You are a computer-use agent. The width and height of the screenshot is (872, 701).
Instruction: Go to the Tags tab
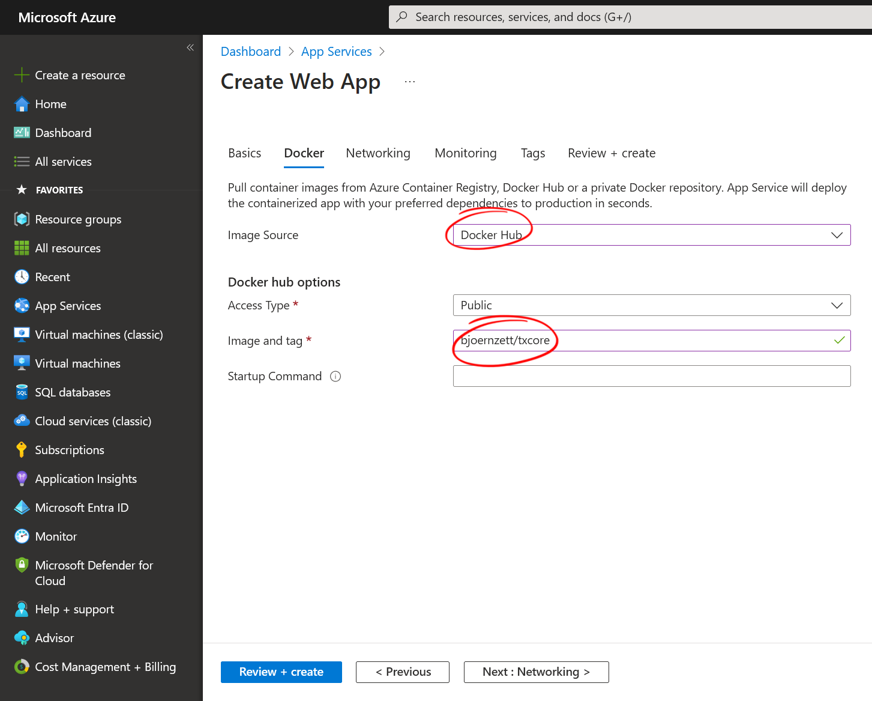pyautogui.click(x=533, y=153)
